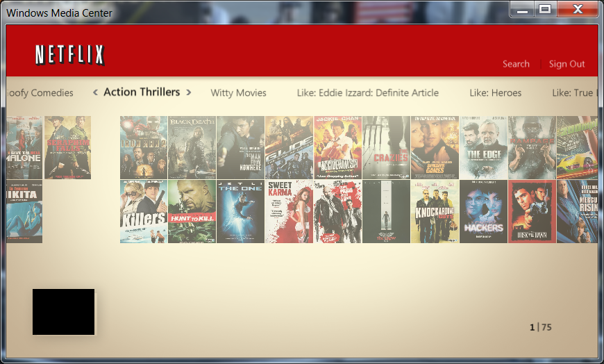Go back to Goofy Comedies category

point(40,93)
